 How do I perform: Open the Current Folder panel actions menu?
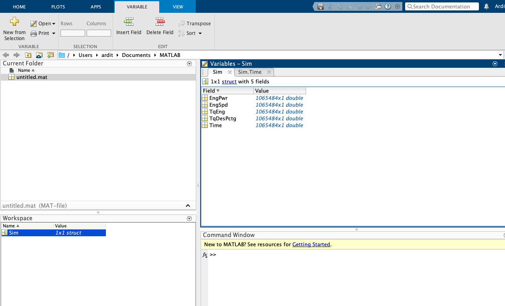point(189,63)
